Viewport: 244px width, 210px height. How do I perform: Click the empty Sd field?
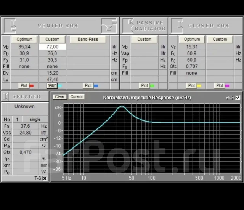[x=26, y=139]
